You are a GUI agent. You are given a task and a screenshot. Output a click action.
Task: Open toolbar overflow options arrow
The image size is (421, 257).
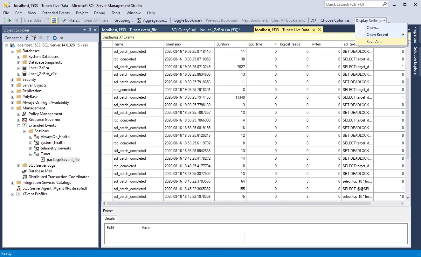point(389,21)
